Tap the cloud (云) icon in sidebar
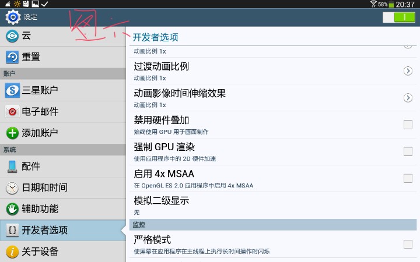The width and height of the screenshot is (420, 262). pyautogui.click(x=12, y=36)
